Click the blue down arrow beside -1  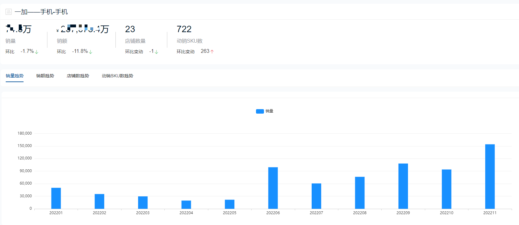(x=156, y=52)
